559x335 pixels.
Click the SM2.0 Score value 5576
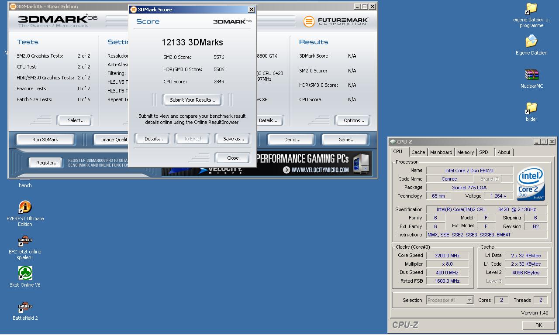pos(219,57)
